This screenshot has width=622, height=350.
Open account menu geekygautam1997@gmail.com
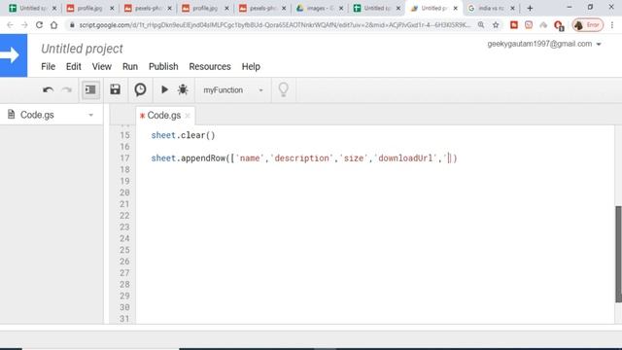544,44
